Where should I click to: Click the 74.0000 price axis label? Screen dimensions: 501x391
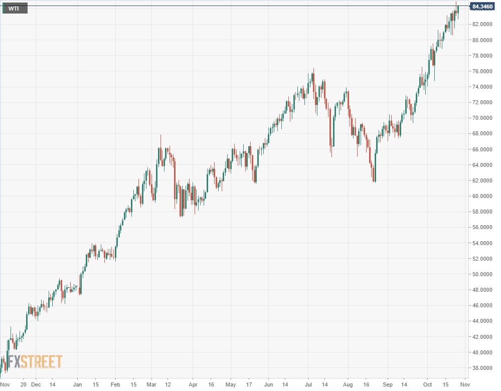click(x=482, y=87)
